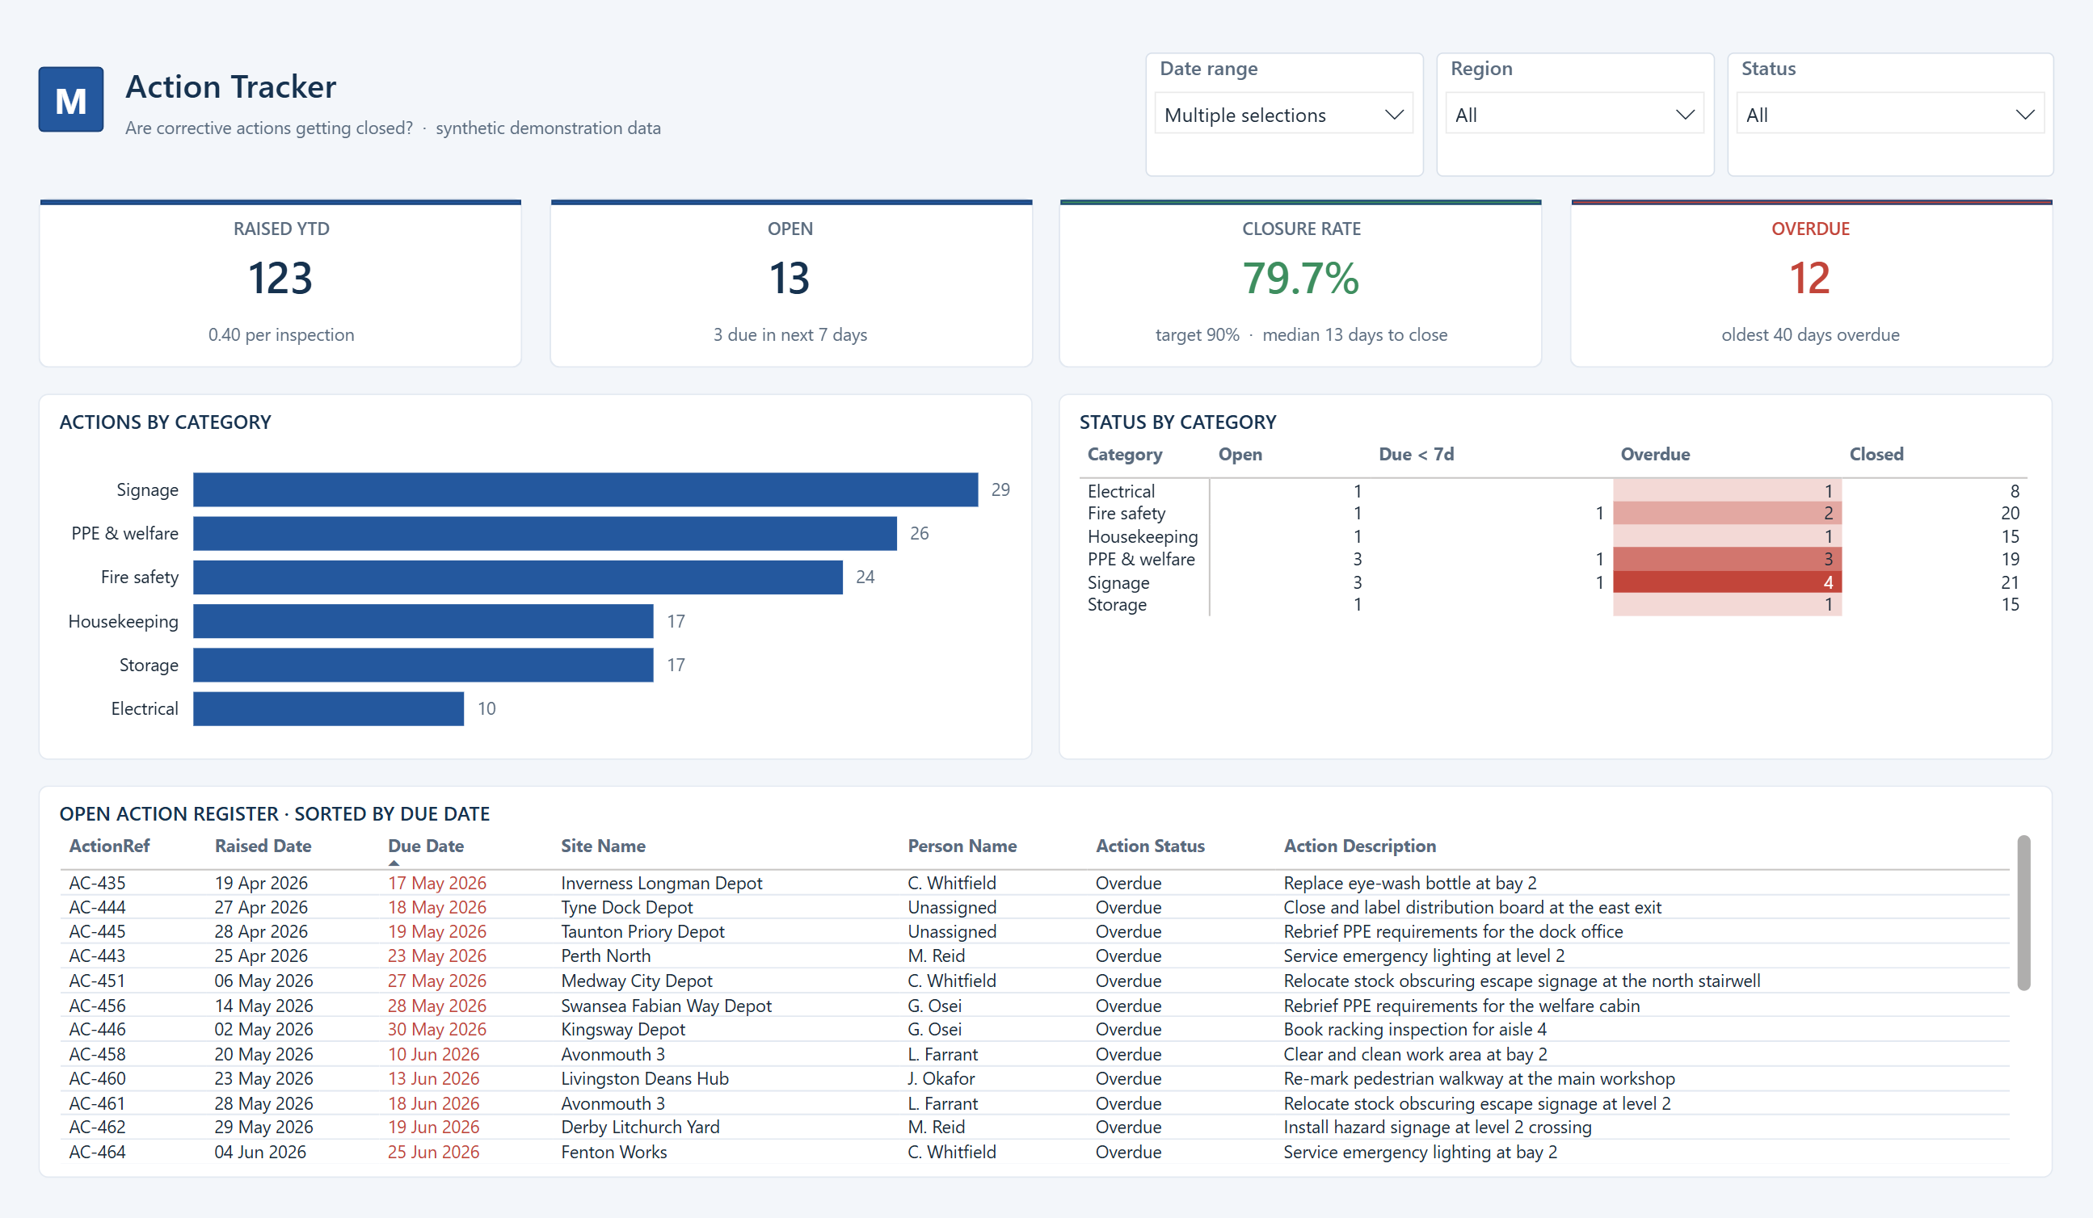2093x1218 pixels.
Task: Sort status table by Due < 7d column
Action: pos(1416,454)
